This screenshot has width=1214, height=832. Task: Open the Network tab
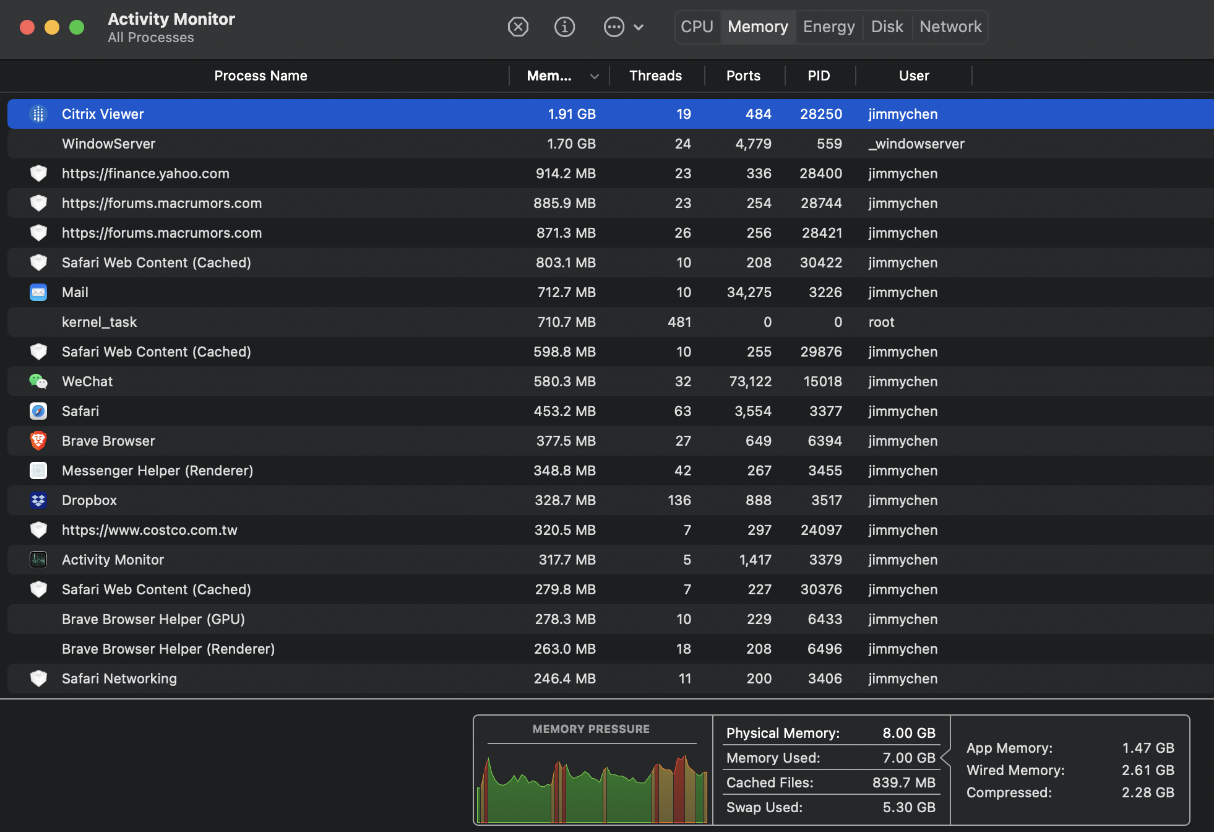[950, 27]
